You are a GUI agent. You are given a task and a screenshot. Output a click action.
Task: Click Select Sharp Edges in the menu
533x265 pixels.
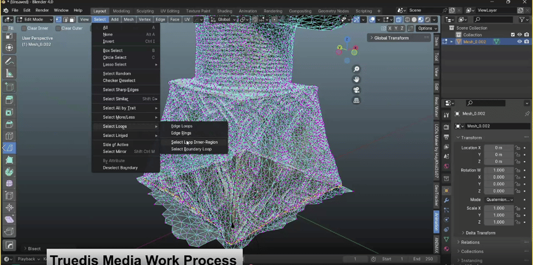[121, 90]
